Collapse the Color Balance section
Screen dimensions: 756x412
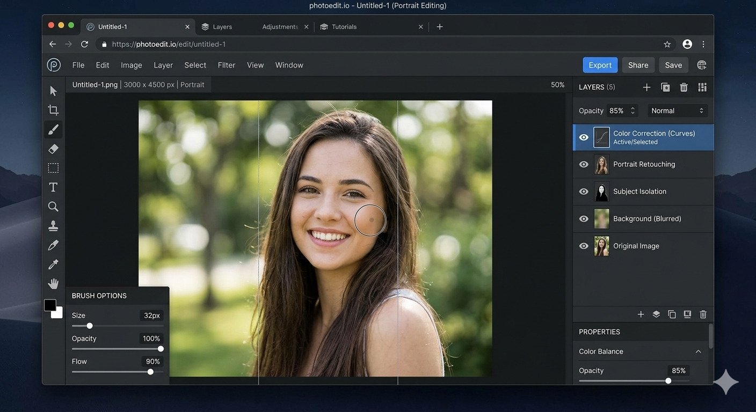(x=698, y=352)
